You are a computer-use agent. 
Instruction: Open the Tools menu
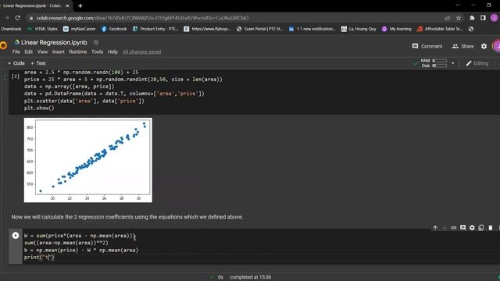click(97, 52)
